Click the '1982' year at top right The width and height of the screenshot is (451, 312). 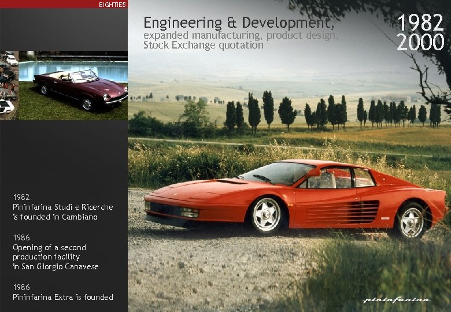(420, 23)
